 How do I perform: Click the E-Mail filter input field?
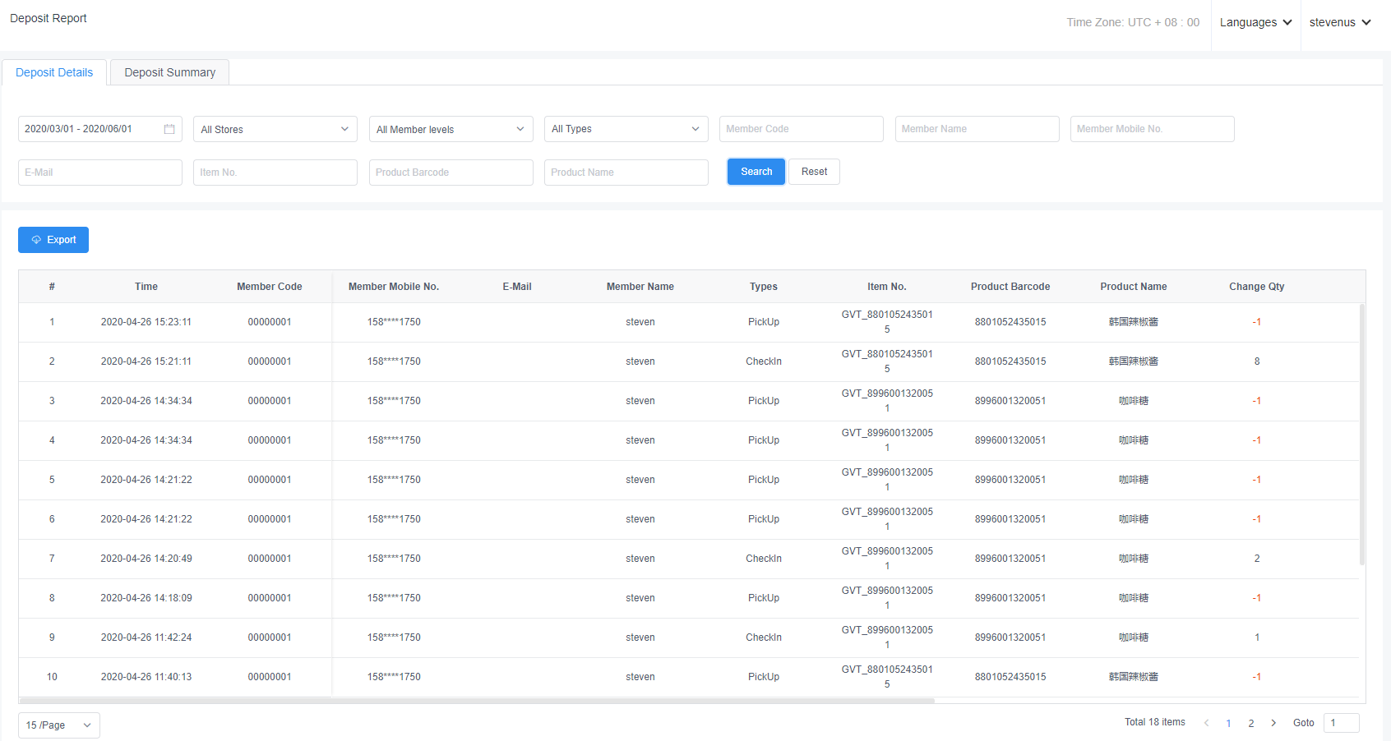(x=99, y=173)
